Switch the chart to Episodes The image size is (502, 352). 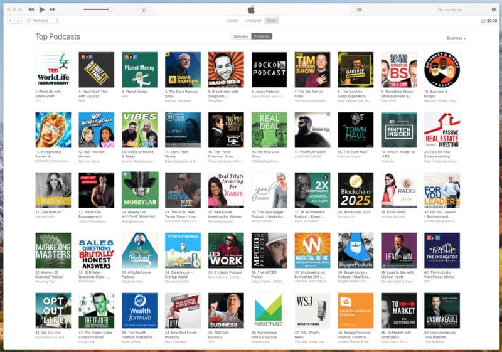tap(241, 36)
